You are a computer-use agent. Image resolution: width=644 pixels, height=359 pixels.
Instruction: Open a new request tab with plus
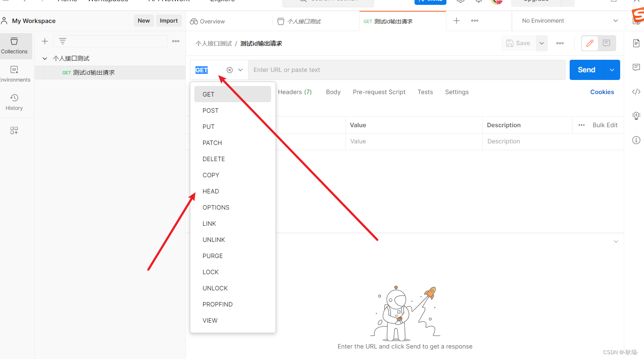(457, 21)
